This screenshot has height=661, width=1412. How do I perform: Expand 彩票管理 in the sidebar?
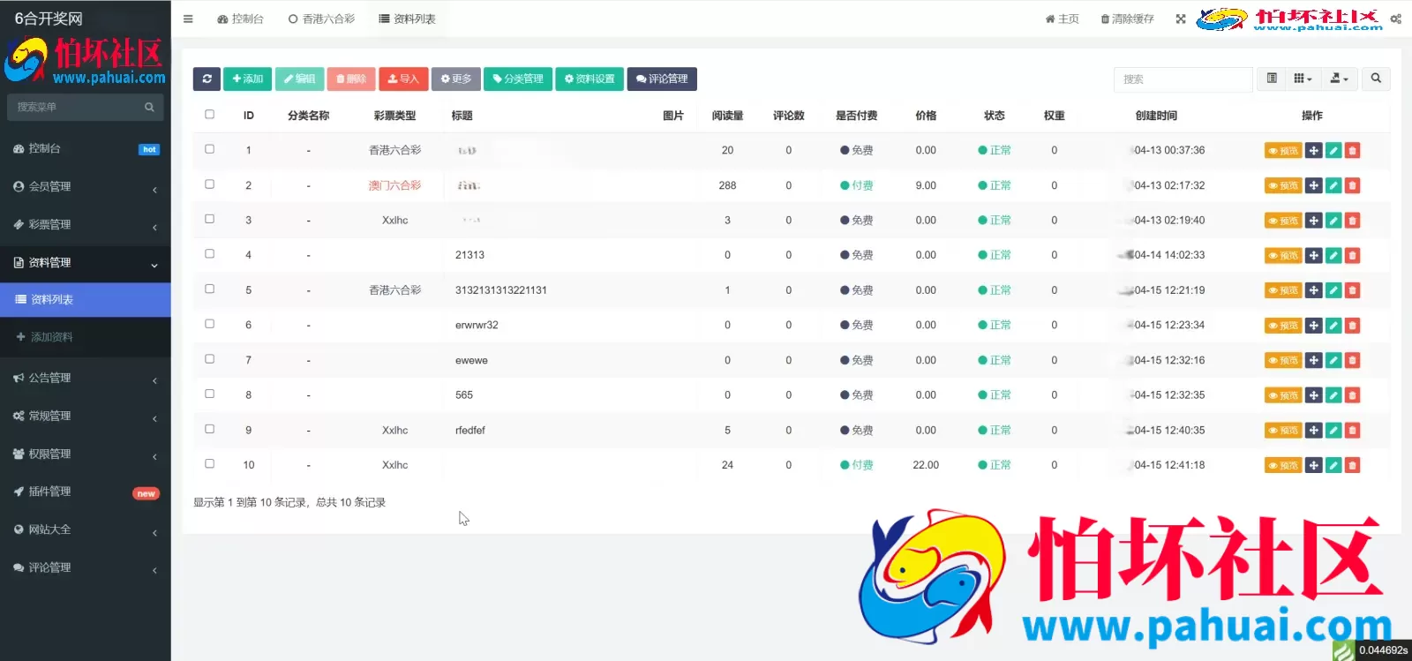click(86, 225)
